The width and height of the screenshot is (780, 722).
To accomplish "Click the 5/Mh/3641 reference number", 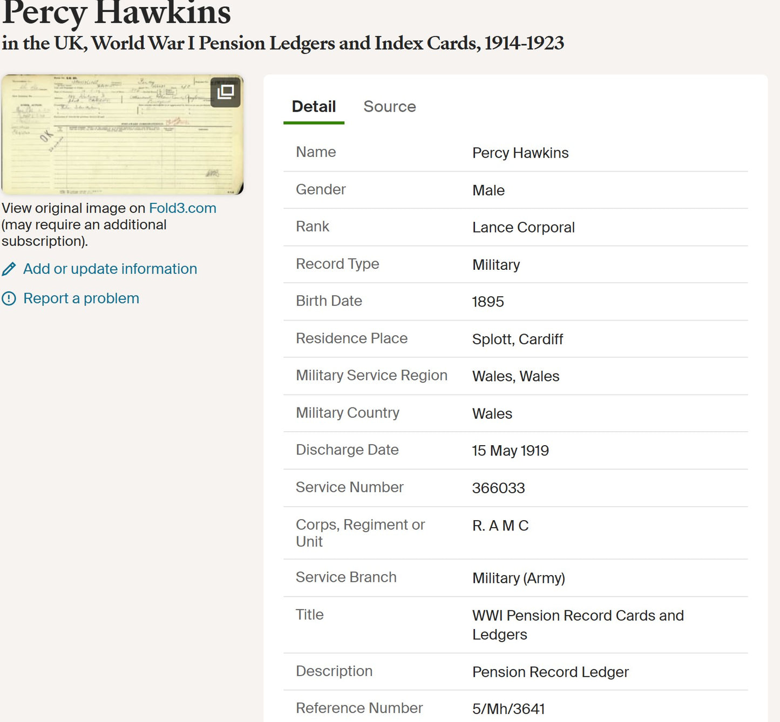I will coord(509,709).
